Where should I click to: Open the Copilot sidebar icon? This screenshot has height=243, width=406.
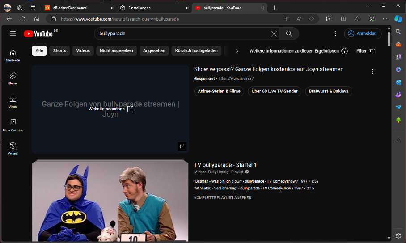click(398, 19)
